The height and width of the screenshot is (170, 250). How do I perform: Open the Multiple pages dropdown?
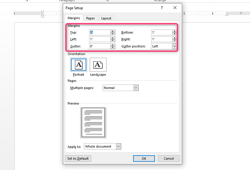click(x=136, y=88)
